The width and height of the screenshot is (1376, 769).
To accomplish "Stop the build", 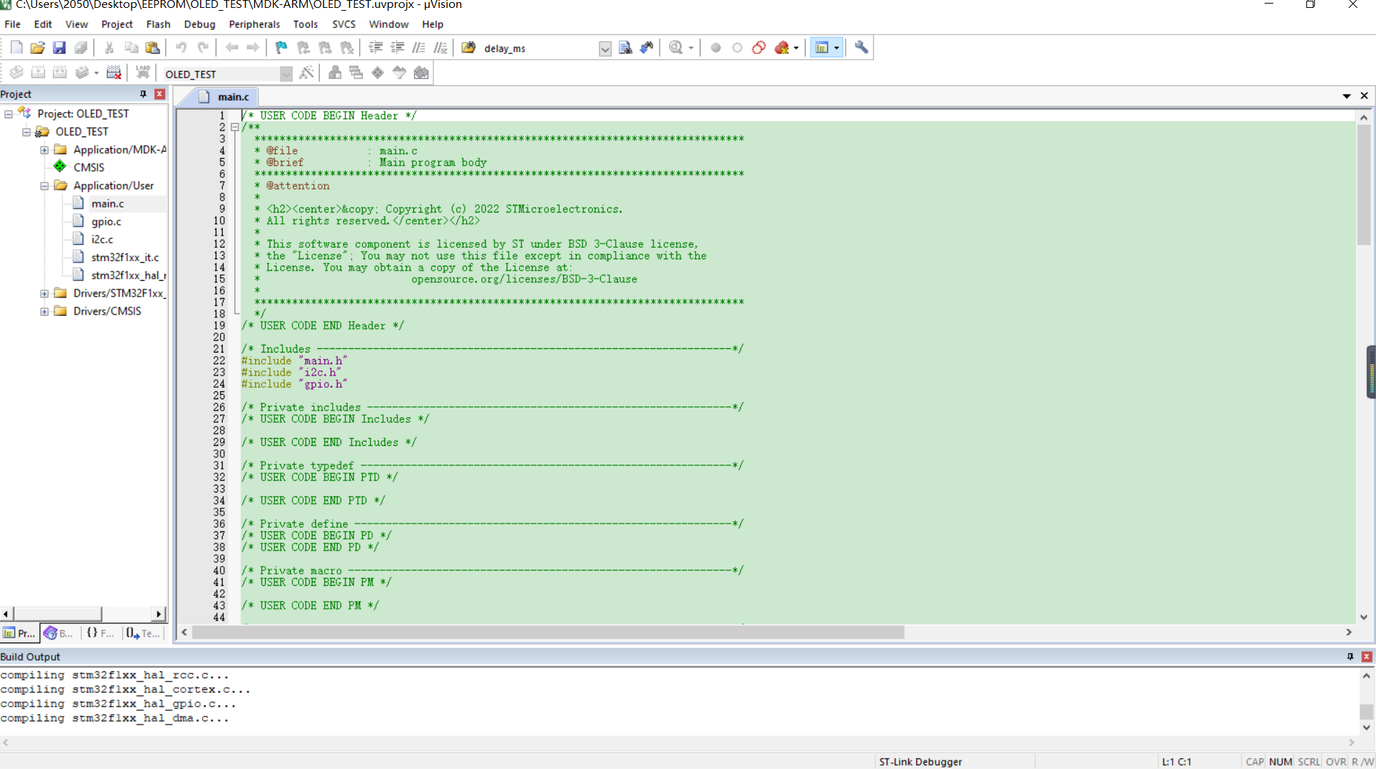I will coord(114,73).
